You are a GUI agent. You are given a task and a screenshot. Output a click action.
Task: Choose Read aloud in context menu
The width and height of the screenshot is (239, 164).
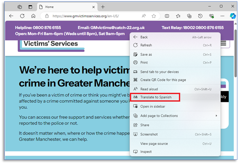tap(175, 89)
